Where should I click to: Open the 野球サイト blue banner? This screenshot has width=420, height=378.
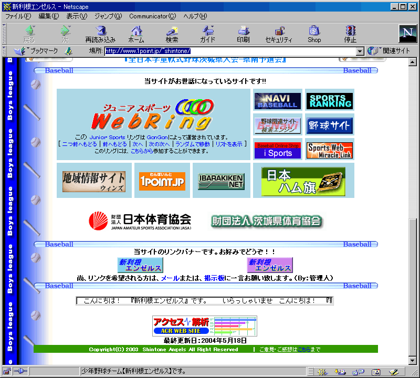[330, 125]
